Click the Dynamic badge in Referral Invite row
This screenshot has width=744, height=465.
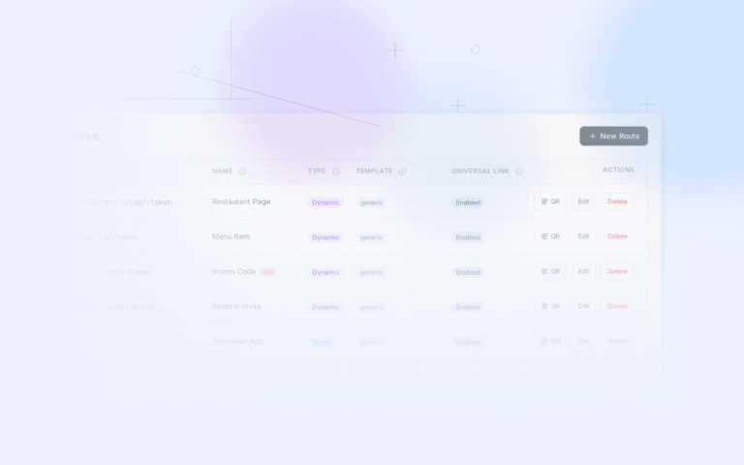coord(325,307)
